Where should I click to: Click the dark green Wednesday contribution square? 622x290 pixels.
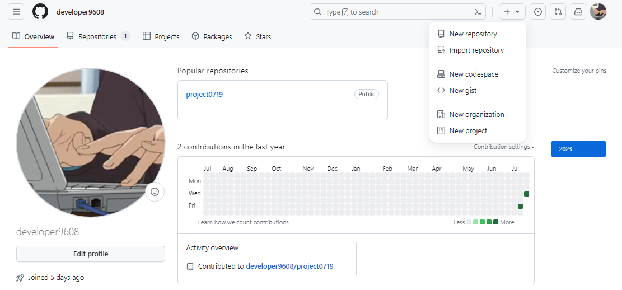(526, 194)
